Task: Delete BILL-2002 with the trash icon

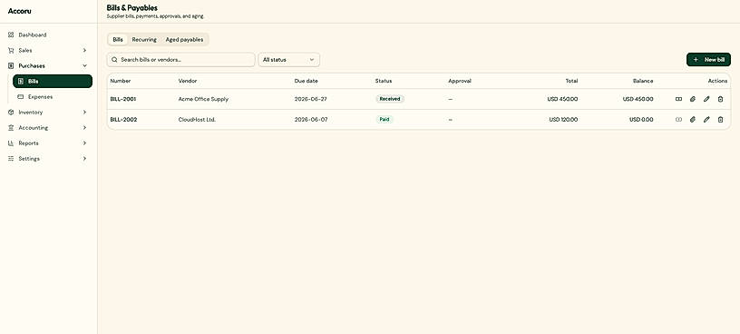Action: pos(720,120)
